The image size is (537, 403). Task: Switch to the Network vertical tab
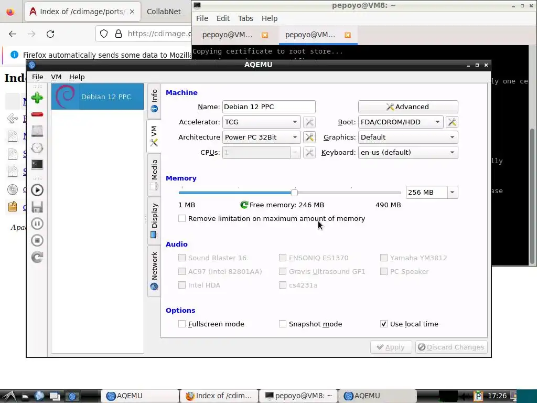154,271
